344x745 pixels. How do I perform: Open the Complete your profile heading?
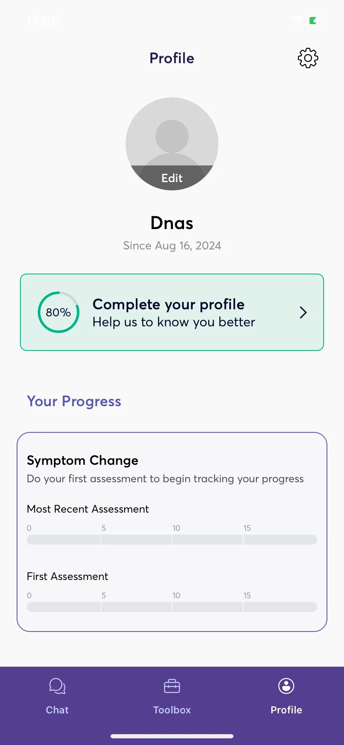click(x=169, y=304)
